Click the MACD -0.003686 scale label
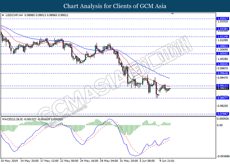Viewport: 230px width, 164px height. tap(223, 156)
